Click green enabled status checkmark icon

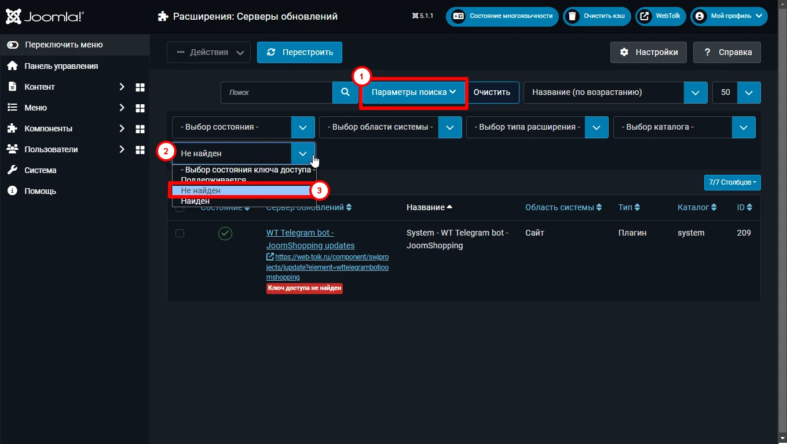click(225, 233)
